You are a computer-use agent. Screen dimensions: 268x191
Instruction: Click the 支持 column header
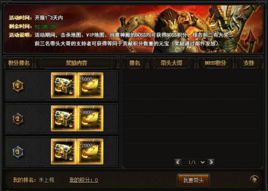(x=249, y=63)
